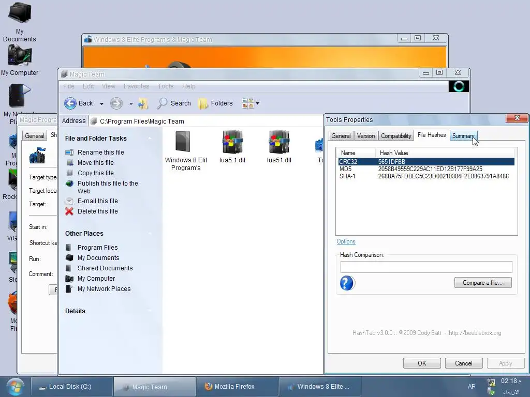
Task: Open the Tools menu
Action: tap(165, 86)
